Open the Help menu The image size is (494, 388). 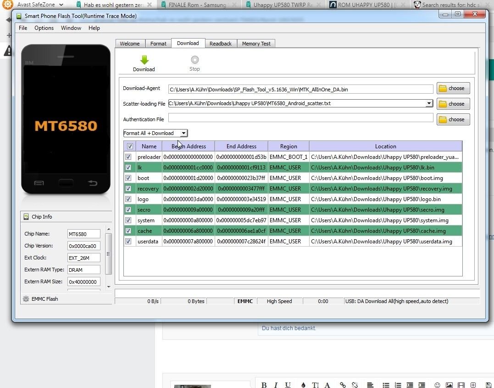(94, 28)
